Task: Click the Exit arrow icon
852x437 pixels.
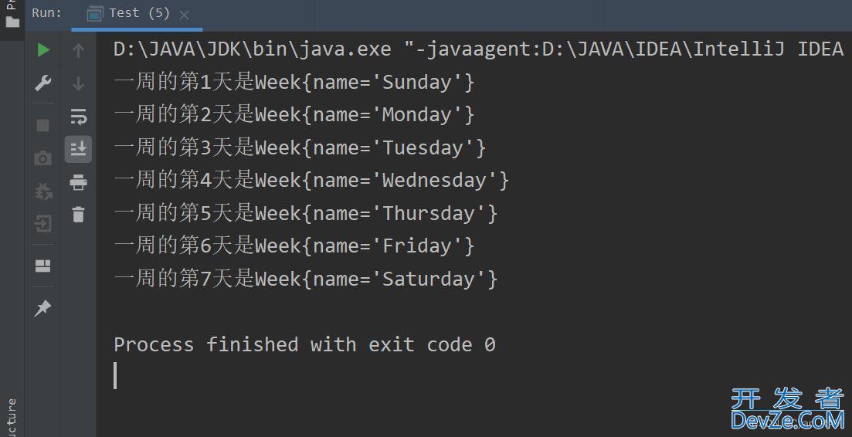Action: click(x=43, y=224)
